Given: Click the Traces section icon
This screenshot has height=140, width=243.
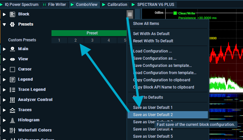Looking at the screenshot, I should point(12,110).
